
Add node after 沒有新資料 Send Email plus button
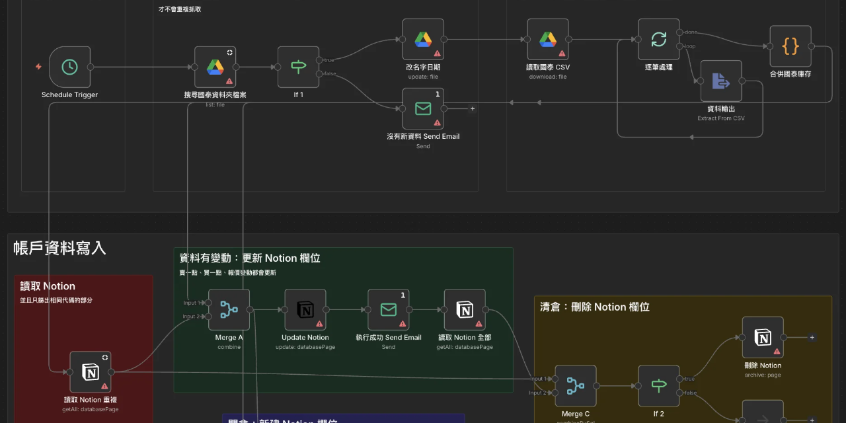tap(472, 108)
